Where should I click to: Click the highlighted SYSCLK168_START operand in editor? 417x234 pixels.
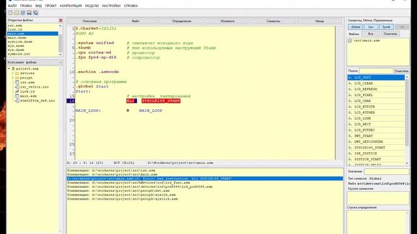coord(161,101)
